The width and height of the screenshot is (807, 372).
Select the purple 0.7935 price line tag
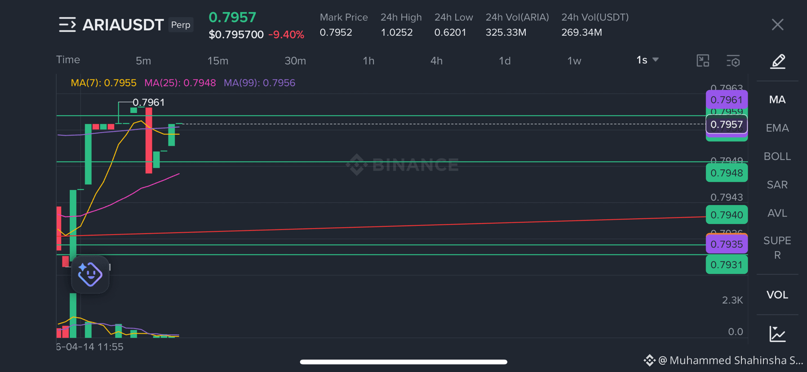coord(727,244)
